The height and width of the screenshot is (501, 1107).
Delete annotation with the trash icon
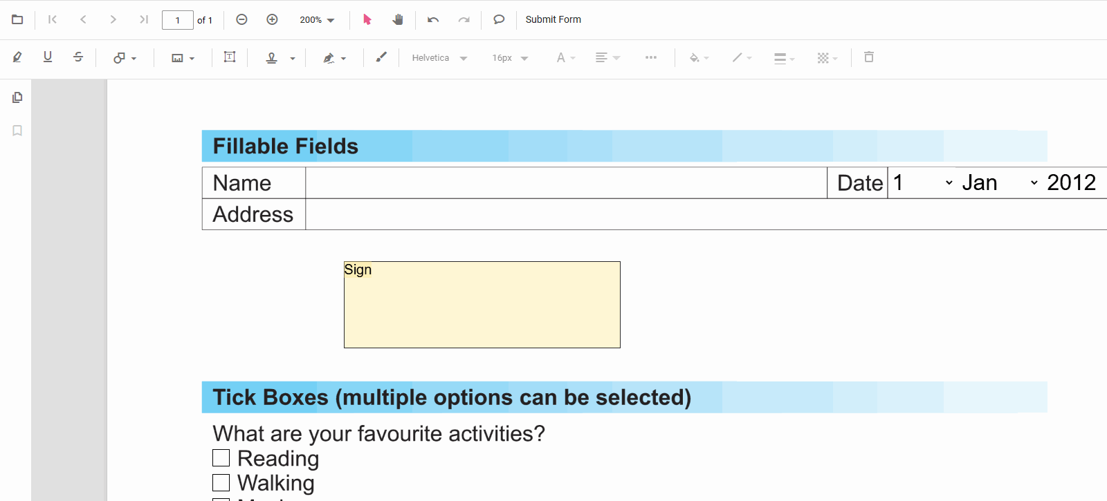(x=869, y=57)
